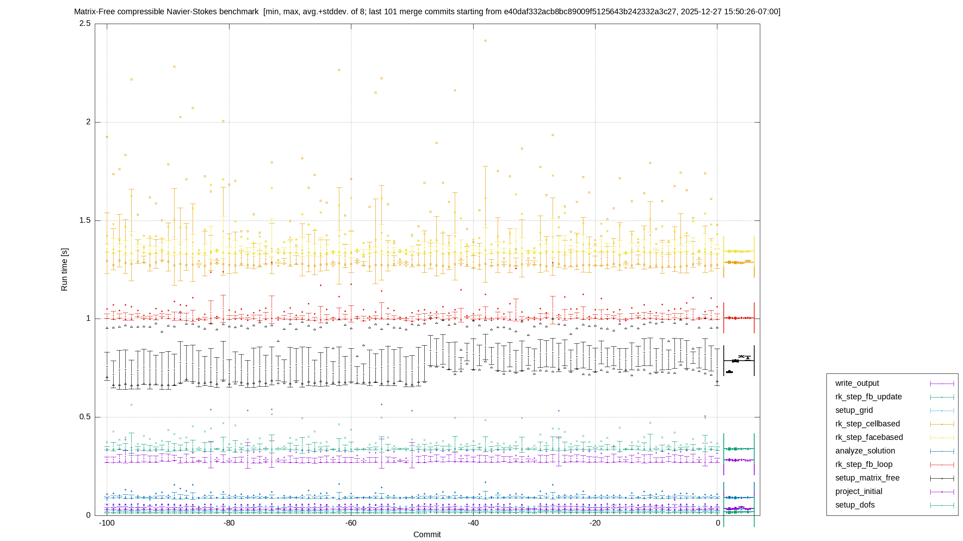Click the 'Commit' x-axis label
Screen dimensions: 963x541
pyautogui.click(x=427, y=535)
